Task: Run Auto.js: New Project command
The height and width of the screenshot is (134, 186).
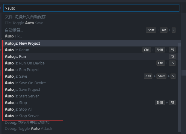Action: click(x=22, y=43)
